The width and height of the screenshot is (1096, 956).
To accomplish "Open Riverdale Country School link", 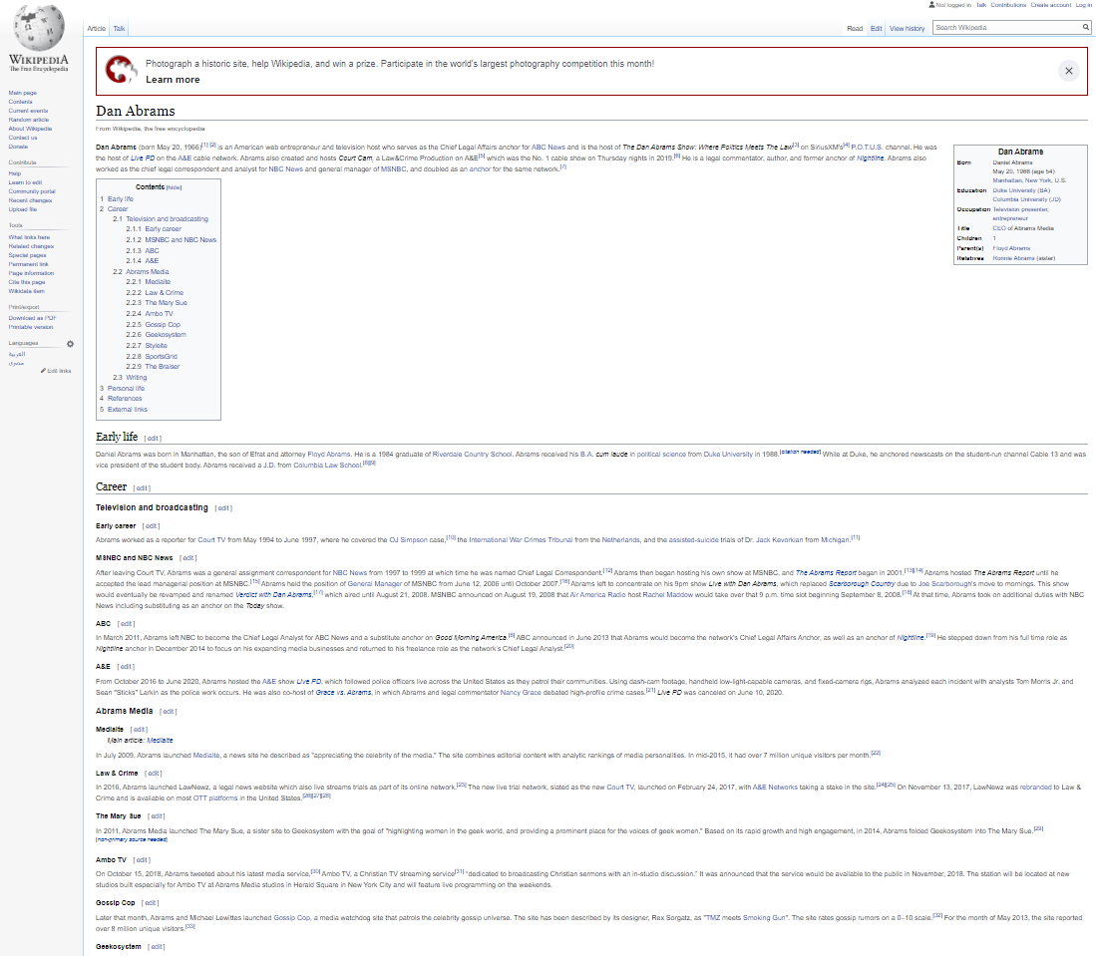I will tap(473, 455).
